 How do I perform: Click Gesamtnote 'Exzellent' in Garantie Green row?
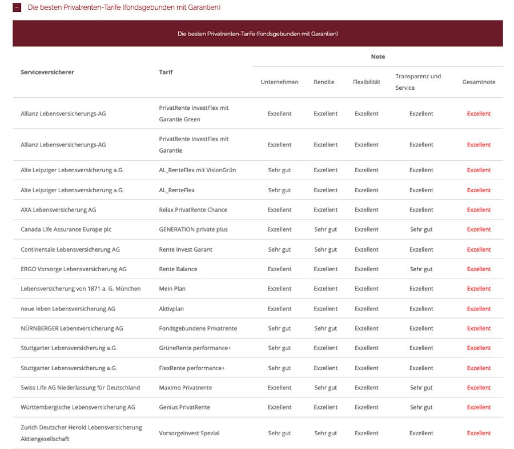click(479, 114)
